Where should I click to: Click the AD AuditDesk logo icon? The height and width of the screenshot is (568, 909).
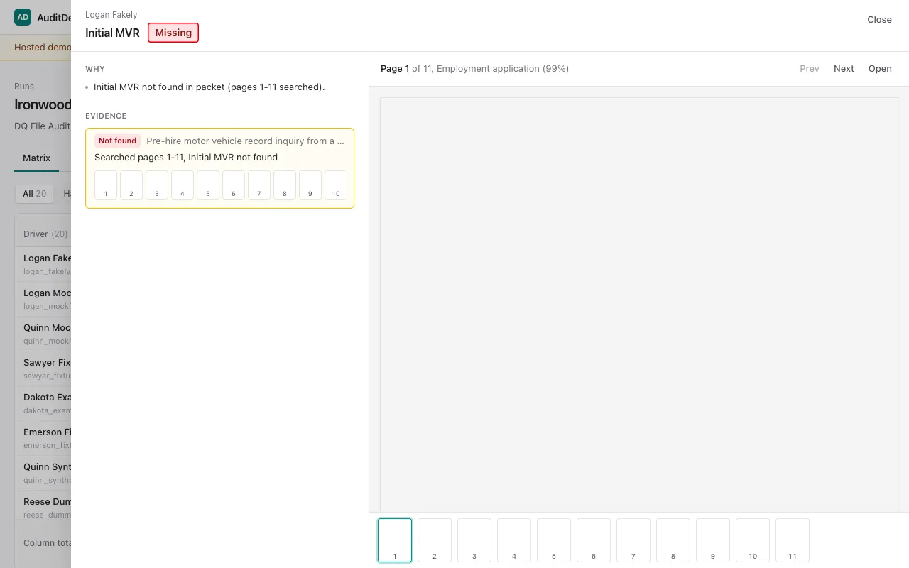tap(23, 17)
